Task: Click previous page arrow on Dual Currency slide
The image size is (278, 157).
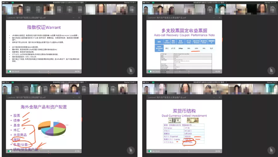Action: (179, 151)
